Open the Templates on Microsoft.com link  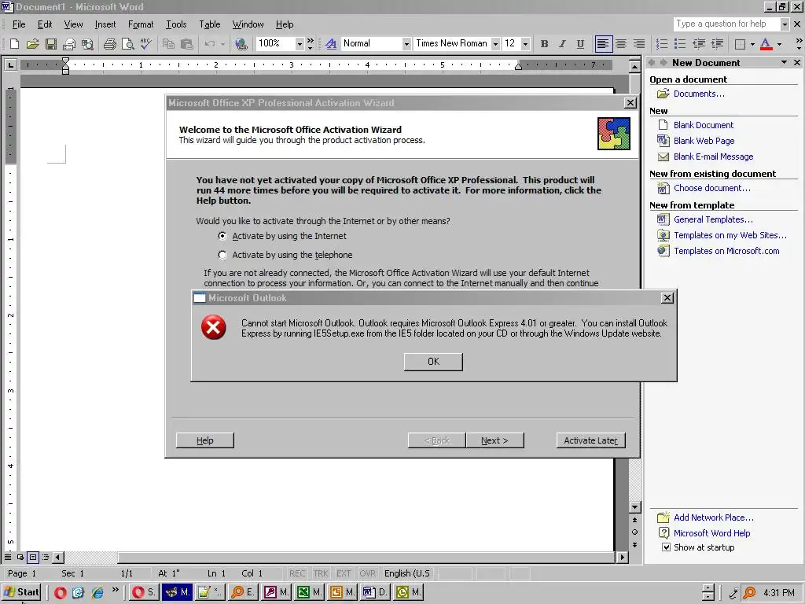pos(726,251)
